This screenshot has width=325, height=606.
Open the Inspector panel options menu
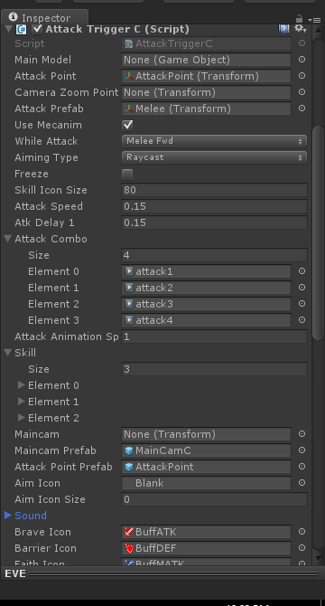click(314, 19)
